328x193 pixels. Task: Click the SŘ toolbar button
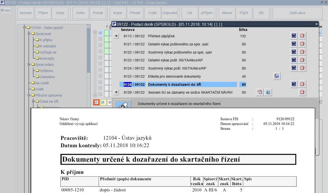pyautogui.click(x=261, y=13)
